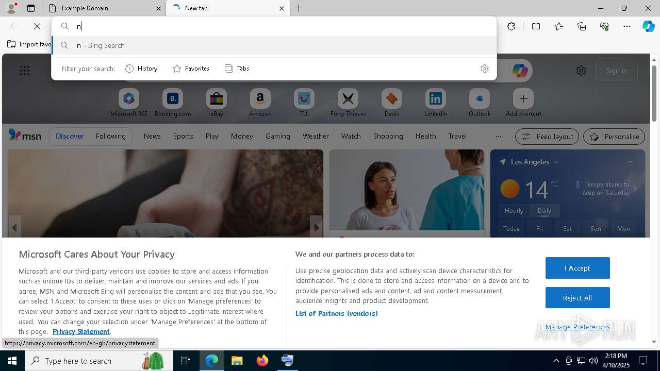Screen dimensions: 660x371
Task: Open the Gaming category
Action: [278, 136]
